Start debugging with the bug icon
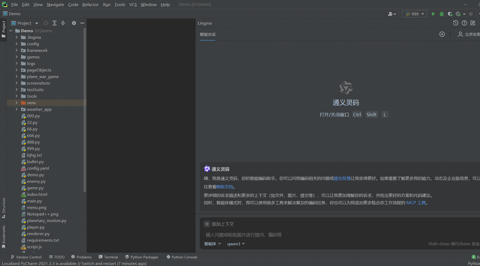The image size is (480, 266). [x=442, y=14]
